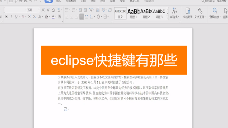This screenshot has width=228, height=128.
Task: Open the font name combo box
Action: 15,10
